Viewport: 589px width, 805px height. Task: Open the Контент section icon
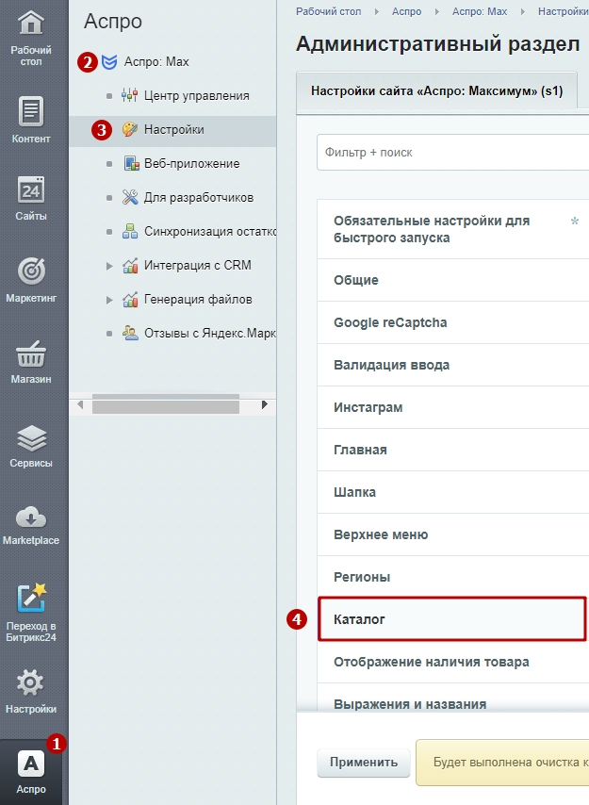point(31,111)
